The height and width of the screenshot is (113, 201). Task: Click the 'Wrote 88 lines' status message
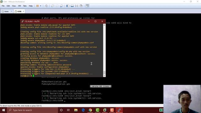100,86
